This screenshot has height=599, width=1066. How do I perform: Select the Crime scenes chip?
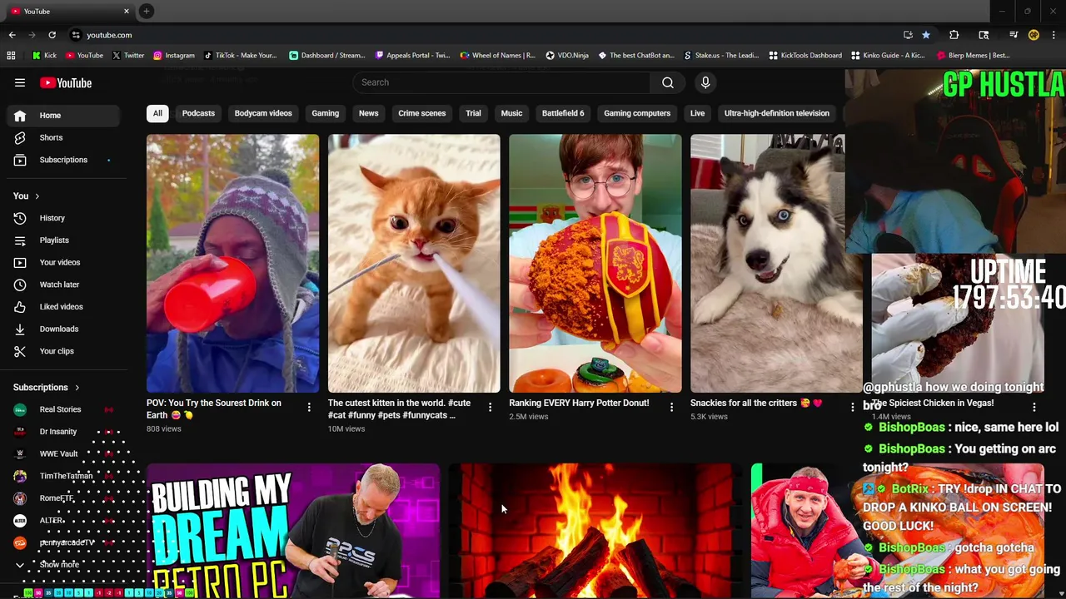pyautogui.click(x=422, y=113)
